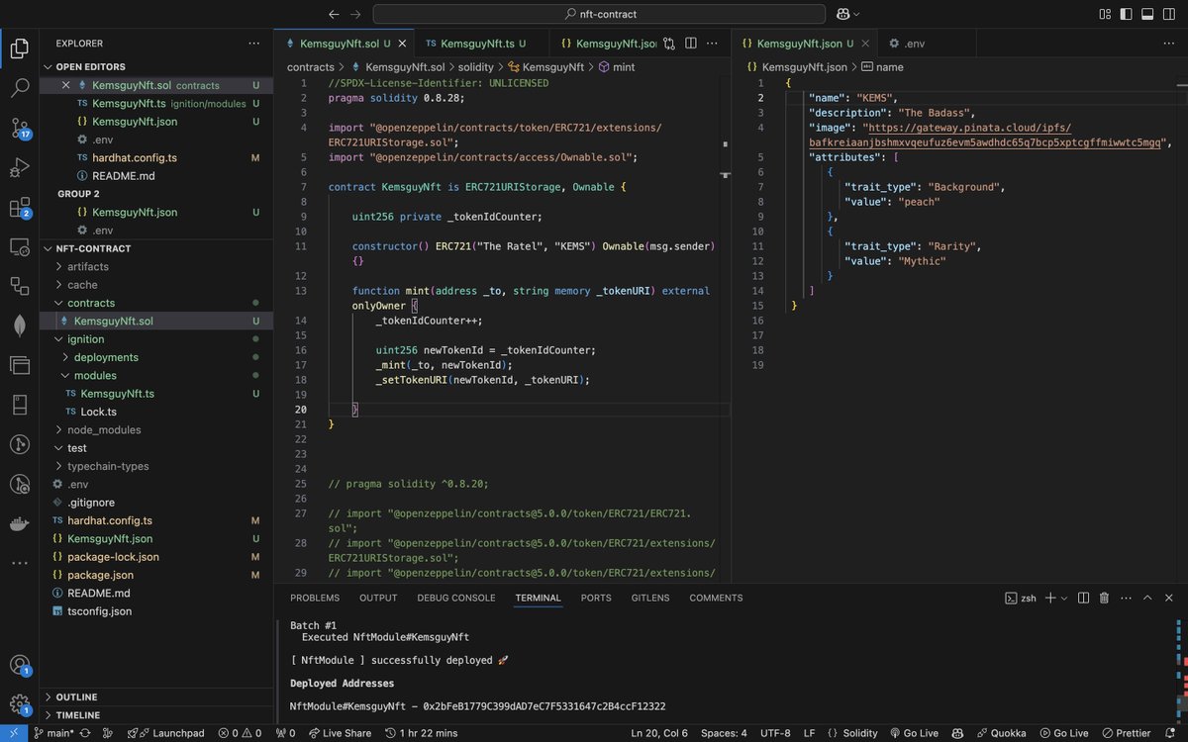Toggle Prettier formatter in status bar
Image resolution: width=1188 pixels, height=742 pixels.
coord(1127,733)
